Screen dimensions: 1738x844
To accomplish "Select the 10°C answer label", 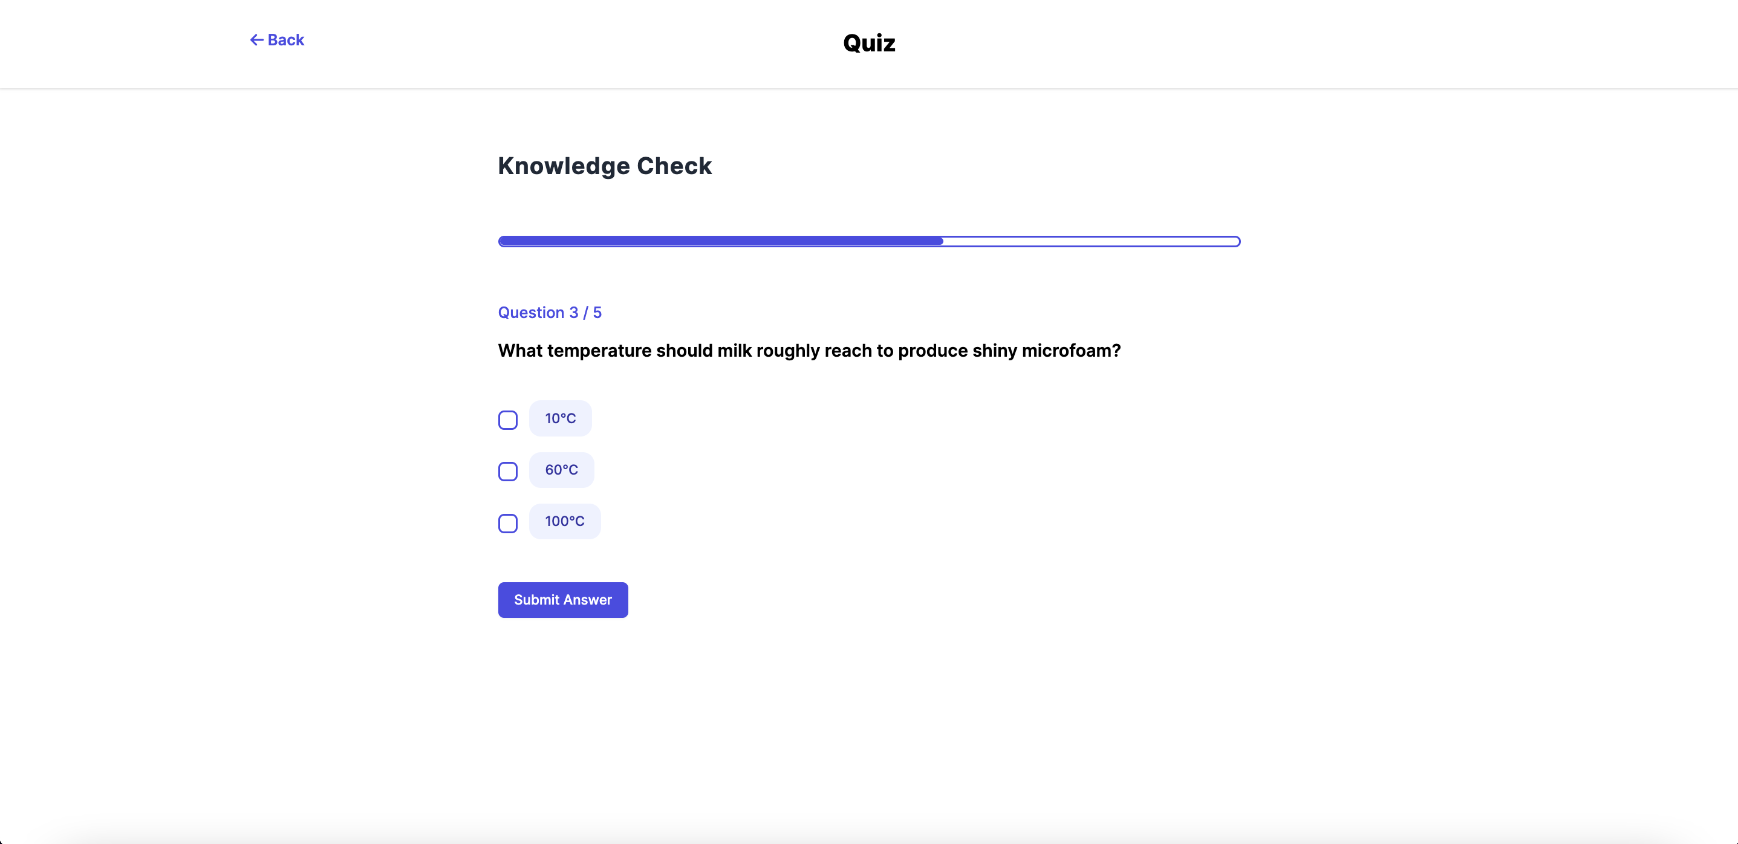I will (x=560, y=418).
